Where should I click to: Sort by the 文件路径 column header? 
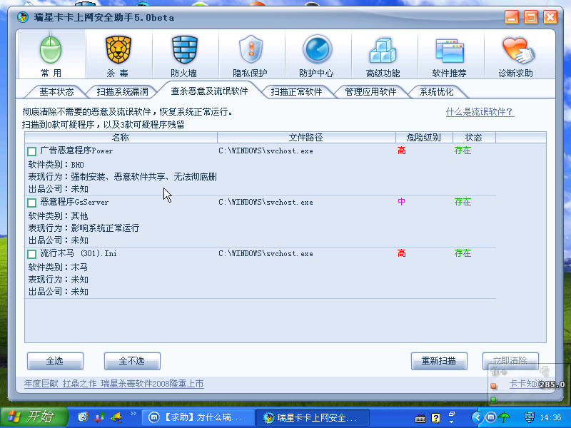point(306,138)
